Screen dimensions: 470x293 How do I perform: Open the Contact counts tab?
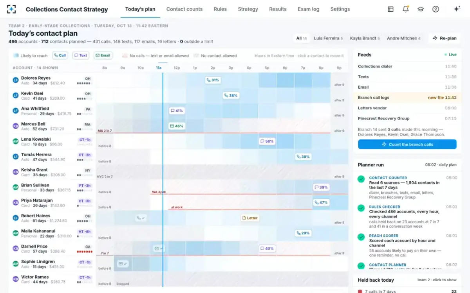[184, 9]
